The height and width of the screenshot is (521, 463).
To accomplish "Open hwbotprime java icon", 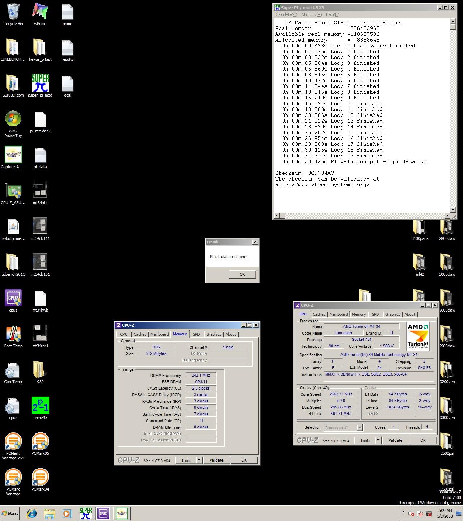I will pyautogui.click(x=13, y=229).
